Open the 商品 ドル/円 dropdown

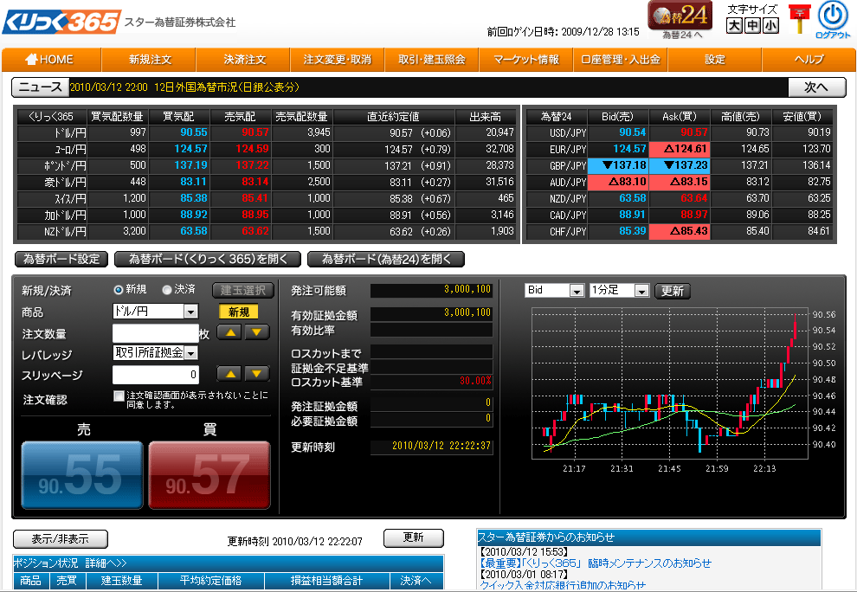pos(155,312)
